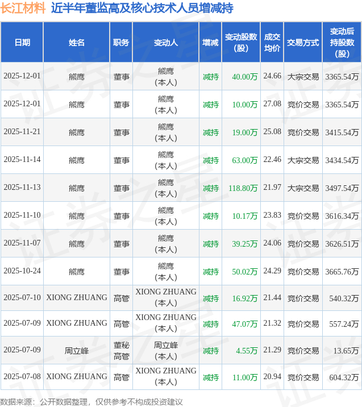Select the 39.25万 share change cell
The height and width of the screenshot is (407, 362).
[241, 244]
